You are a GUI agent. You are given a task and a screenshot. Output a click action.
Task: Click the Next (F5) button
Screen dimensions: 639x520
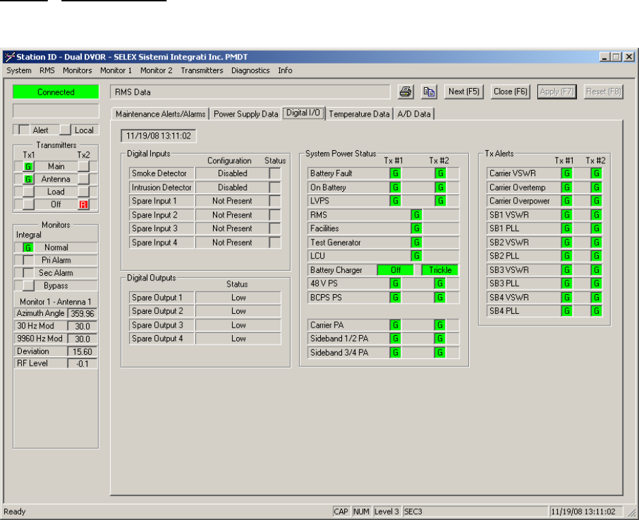click(x=464, y=91)
